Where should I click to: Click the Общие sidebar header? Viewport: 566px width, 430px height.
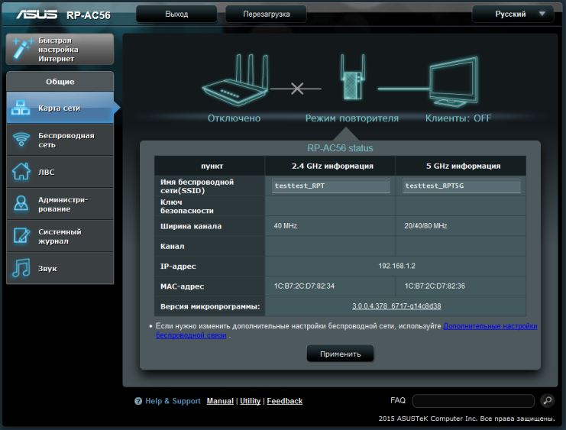pos(60,82)
